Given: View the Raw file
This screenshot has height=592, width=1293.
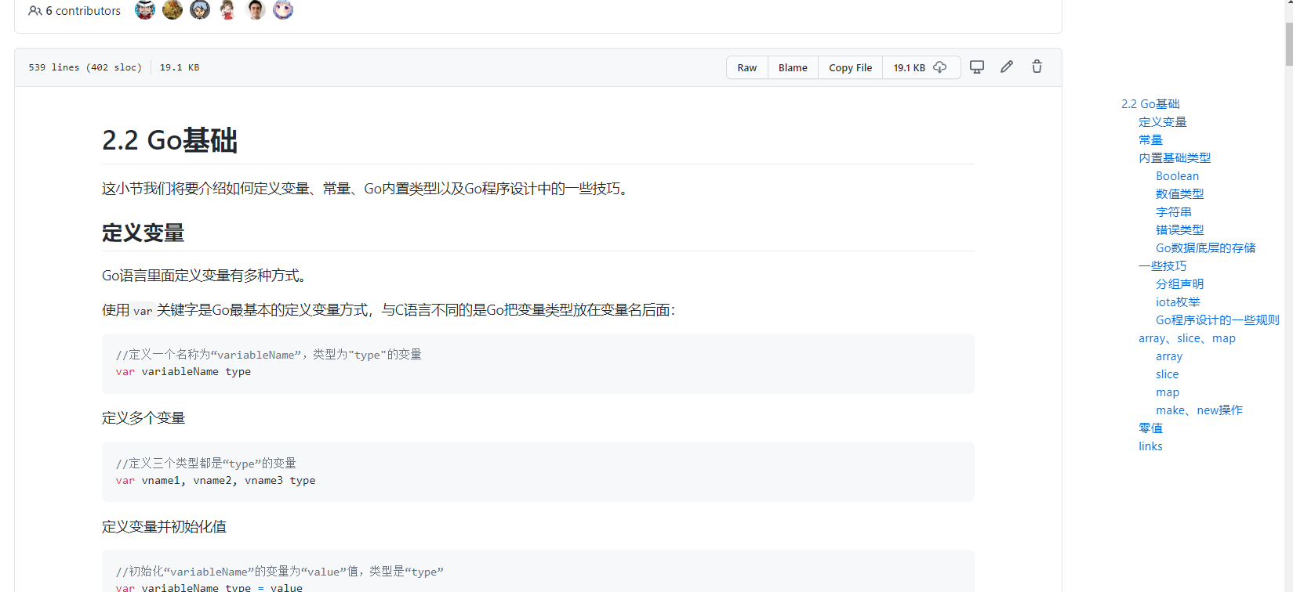Looking at the screenshot, I should click(746, 68).
